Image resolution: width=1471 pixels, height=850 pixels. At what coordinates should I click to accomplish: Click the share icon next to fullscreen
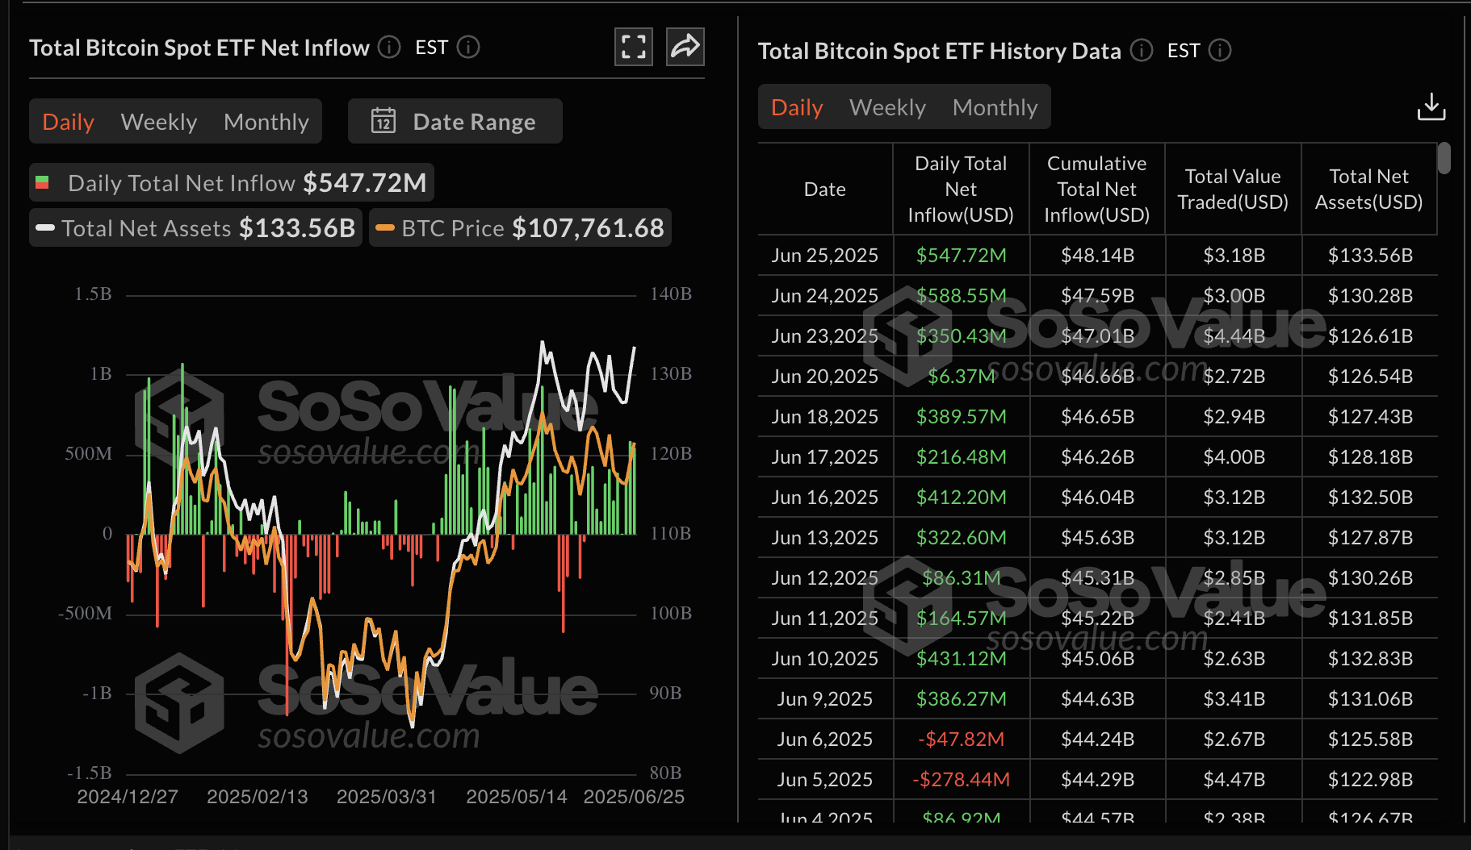click(x=684, y=47)
